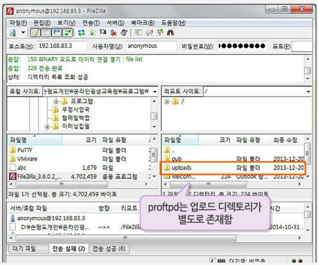
Task: Toggle processing of the transfer queue
Action: (92, 33)
